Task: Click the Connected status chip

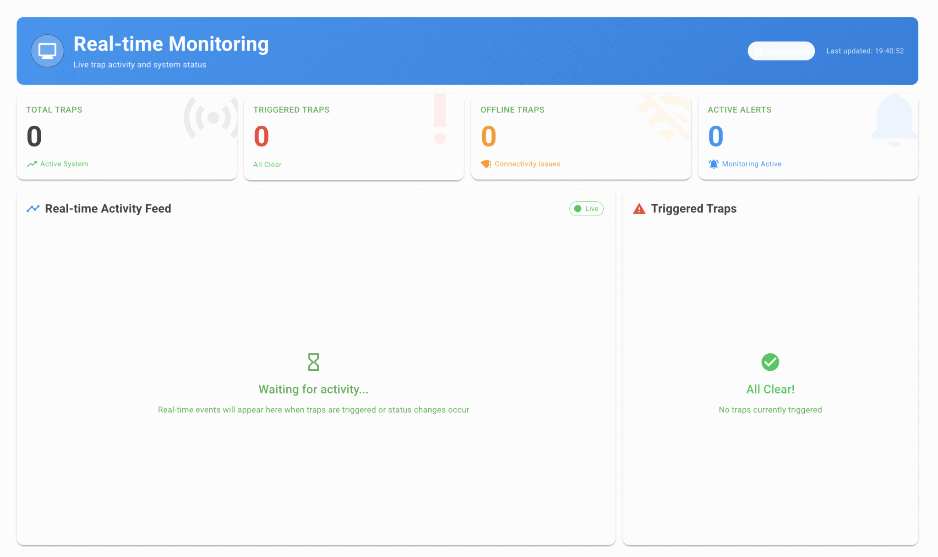Action: click(781, 51)
